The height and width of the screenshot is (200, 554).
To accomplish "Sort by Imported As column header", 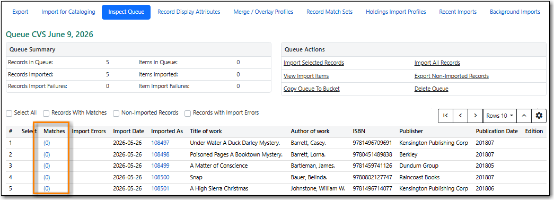I will (x=167, y=131).
